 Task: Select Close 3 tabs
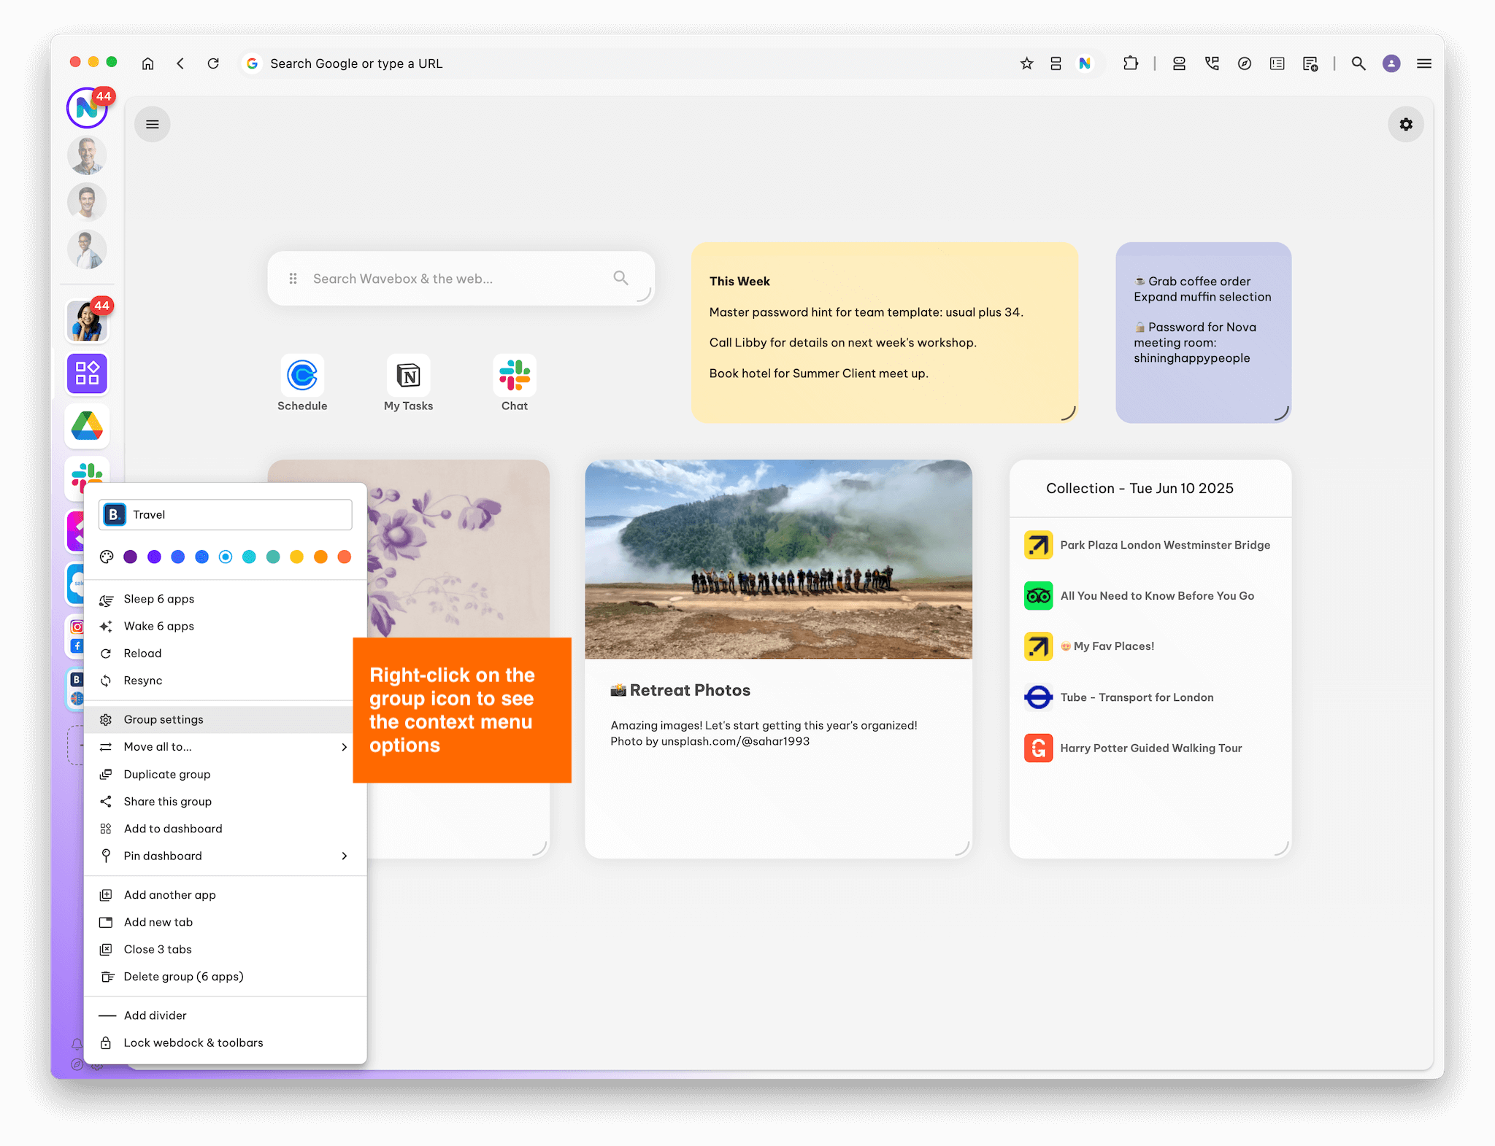225,950
